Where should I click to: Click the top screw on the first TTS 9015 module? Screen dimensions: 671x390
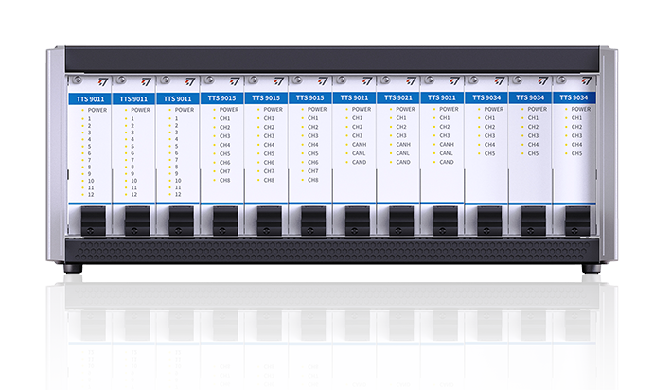[209, 80]
